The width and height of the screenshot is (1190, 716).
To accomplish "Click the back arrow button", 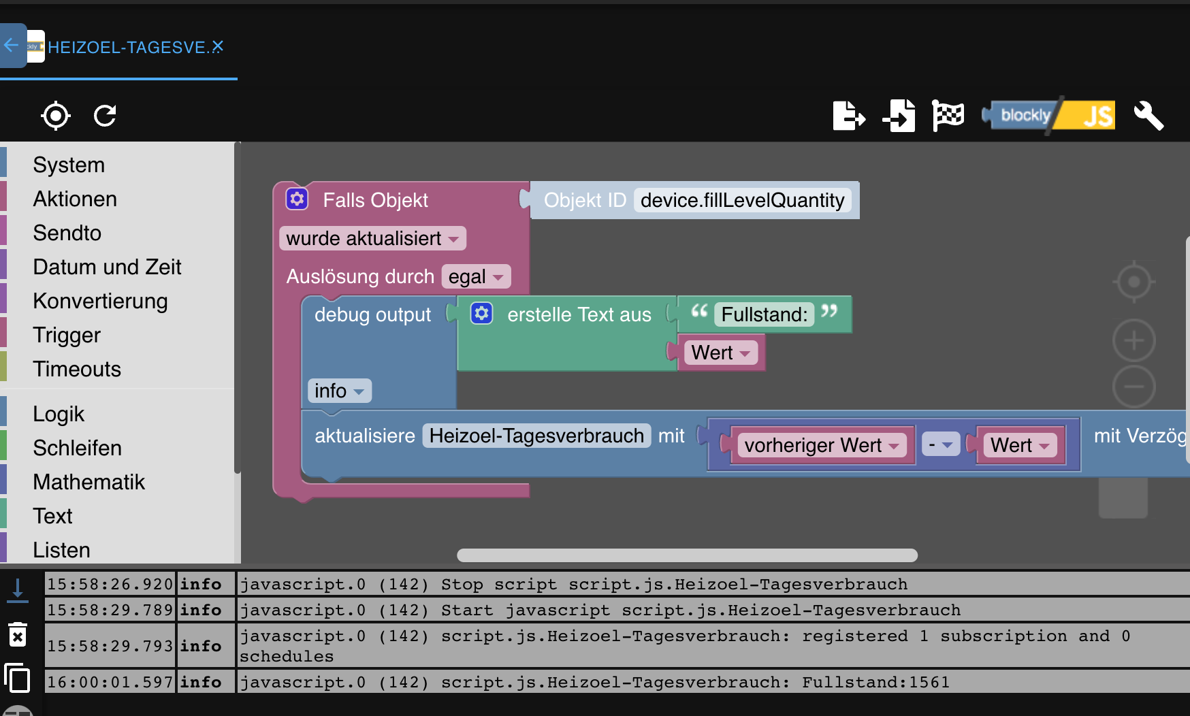I will pos(12,46).
